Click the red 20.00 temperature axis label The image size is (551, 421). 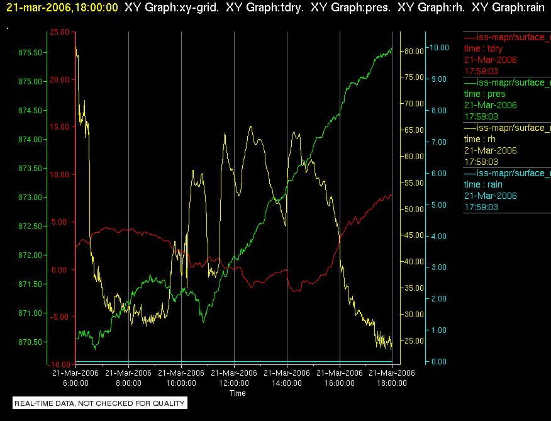tap(60, 80)
